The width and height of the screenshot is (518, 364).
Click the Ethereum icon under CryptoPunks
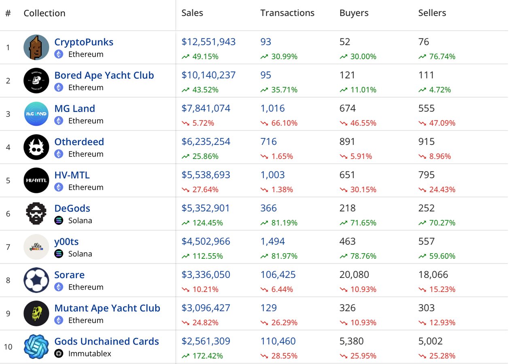pos(59,54)
